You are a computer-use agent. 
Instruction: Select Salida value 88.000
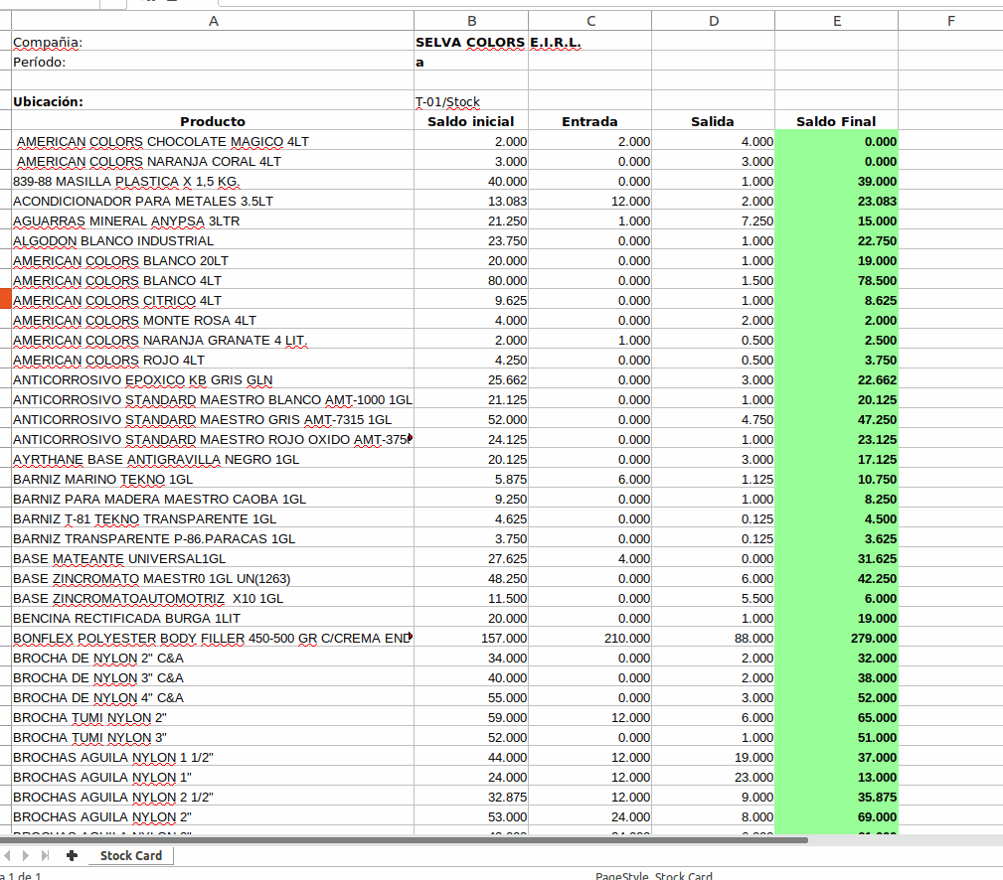[713, 638]
